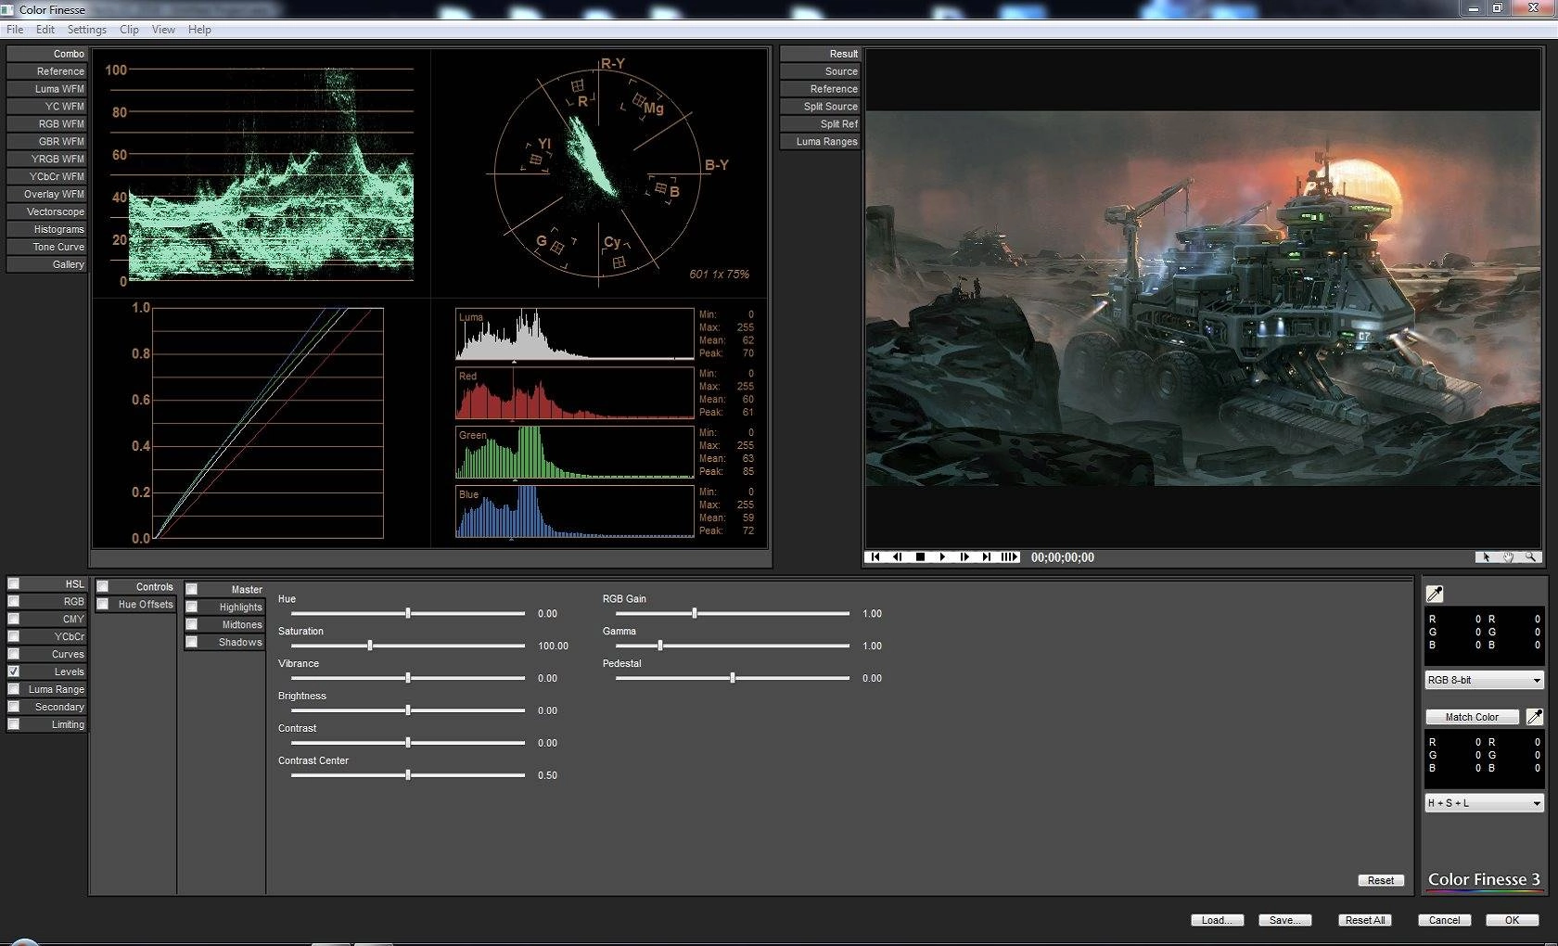Screen dimensions: 1558x946
Task: Pick the color sample eyedropper above RGB readout
Action: pyautogui.click(x=1434, y=594)
